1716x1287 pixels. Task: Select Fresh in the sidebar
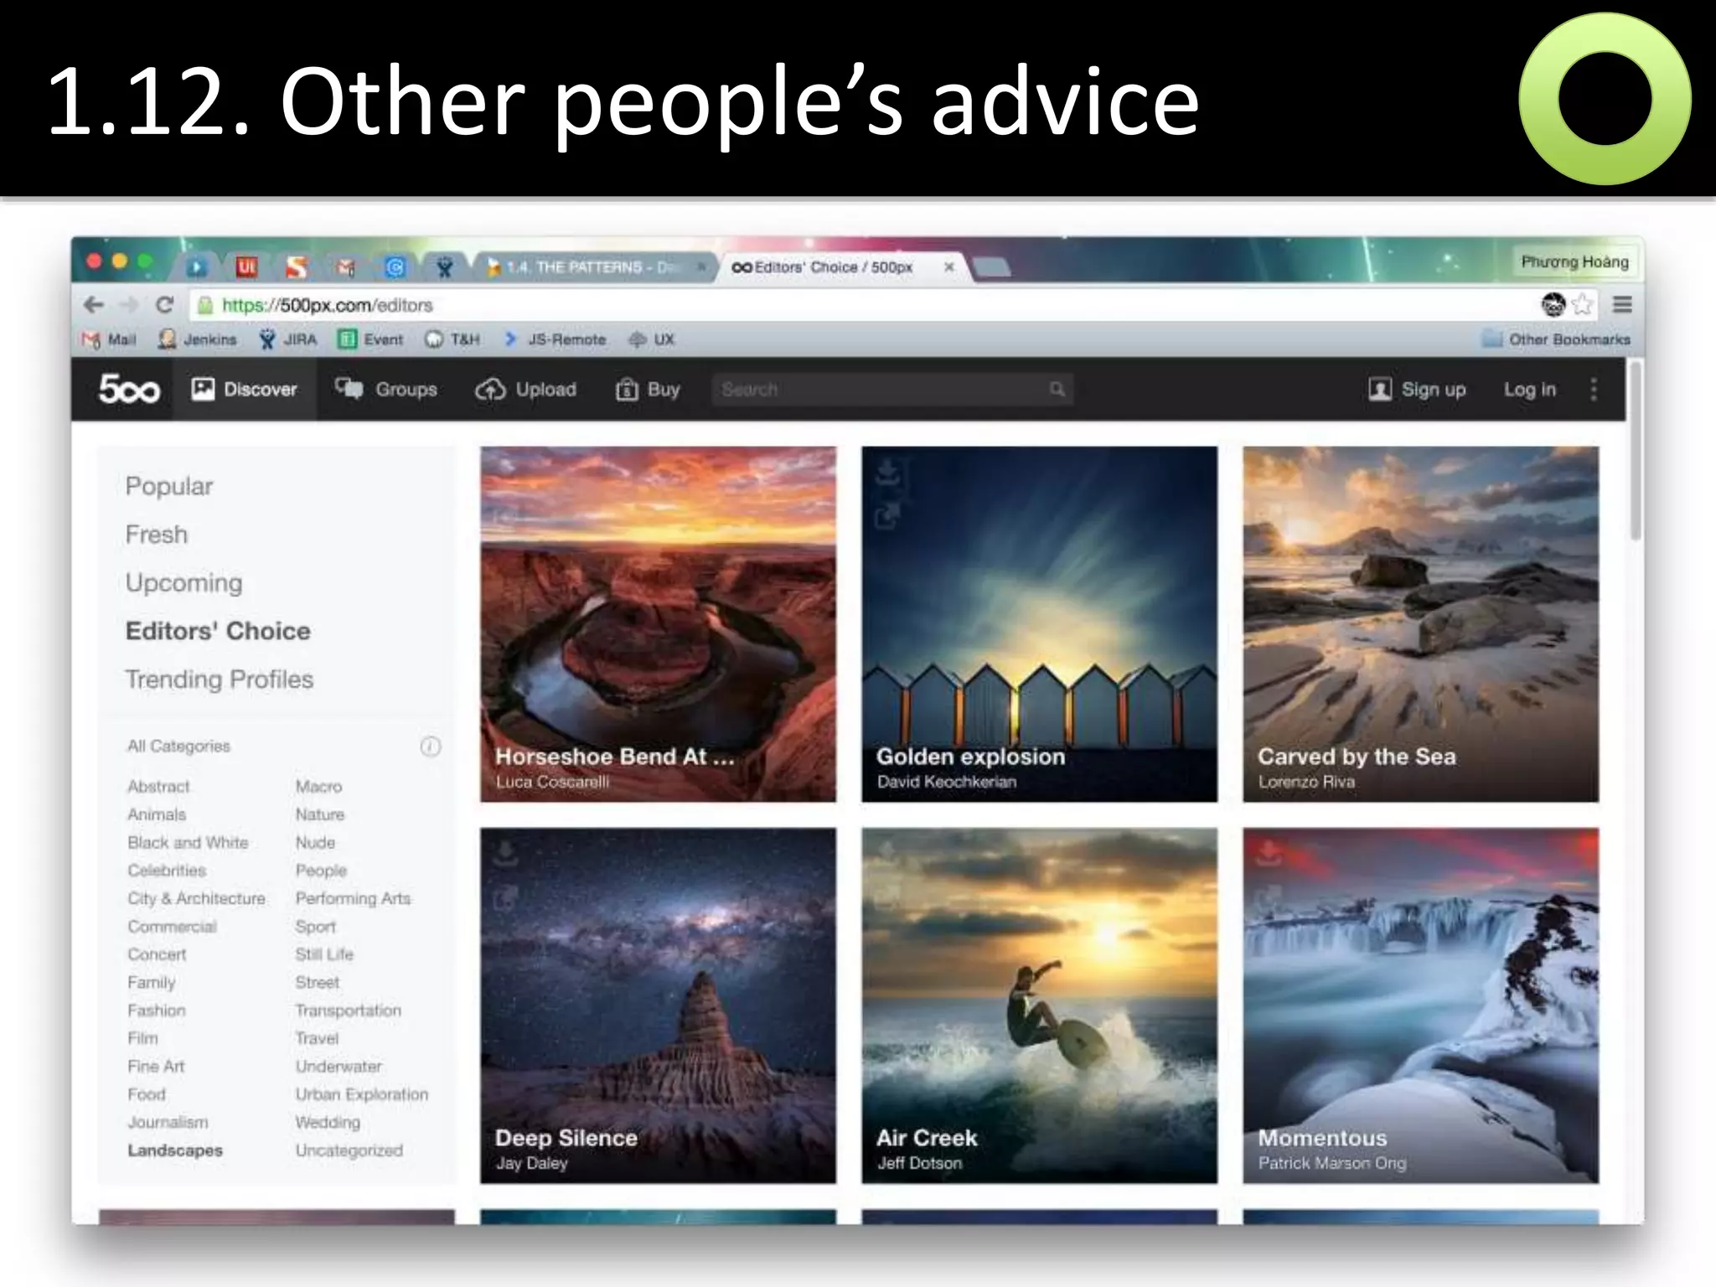pyautogui.click(x=157, y=534)
